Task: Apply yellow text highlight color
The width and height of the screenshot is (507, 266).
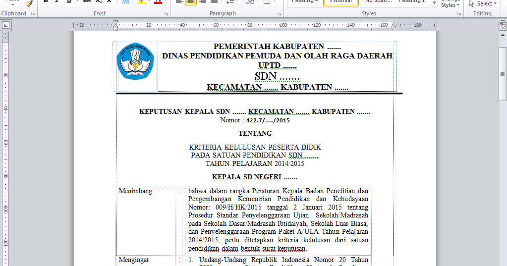Action: (141, 1)
